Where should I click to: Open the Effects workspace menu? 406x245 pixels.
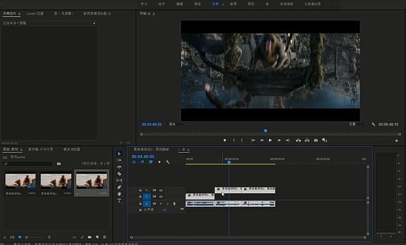[223, 4]
